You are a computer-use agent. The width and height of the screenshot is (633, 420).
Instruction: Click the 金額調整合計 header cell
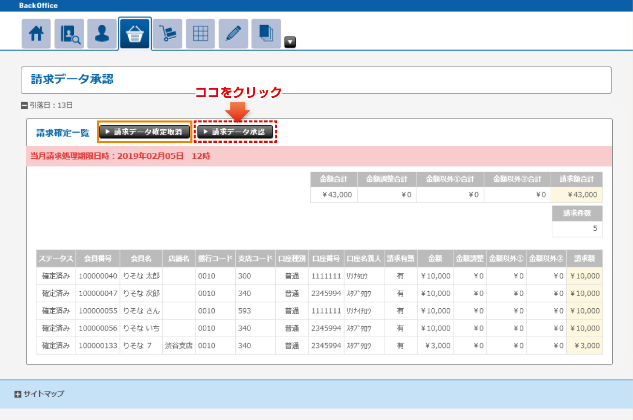[x=387, y=179]
